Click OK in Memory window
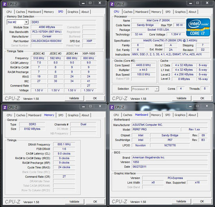 click(x=95, y=202)
